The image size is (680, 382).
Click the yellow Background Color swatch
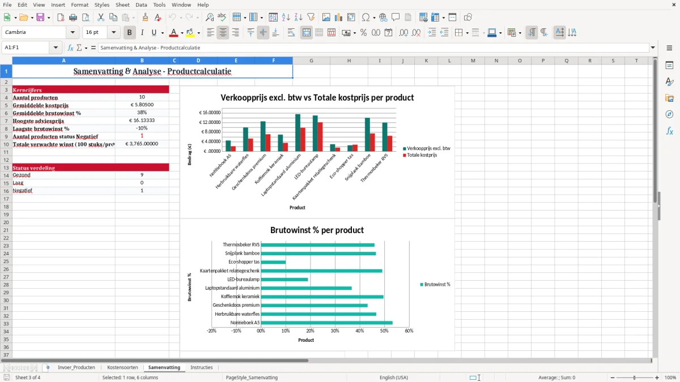(190, 33)
